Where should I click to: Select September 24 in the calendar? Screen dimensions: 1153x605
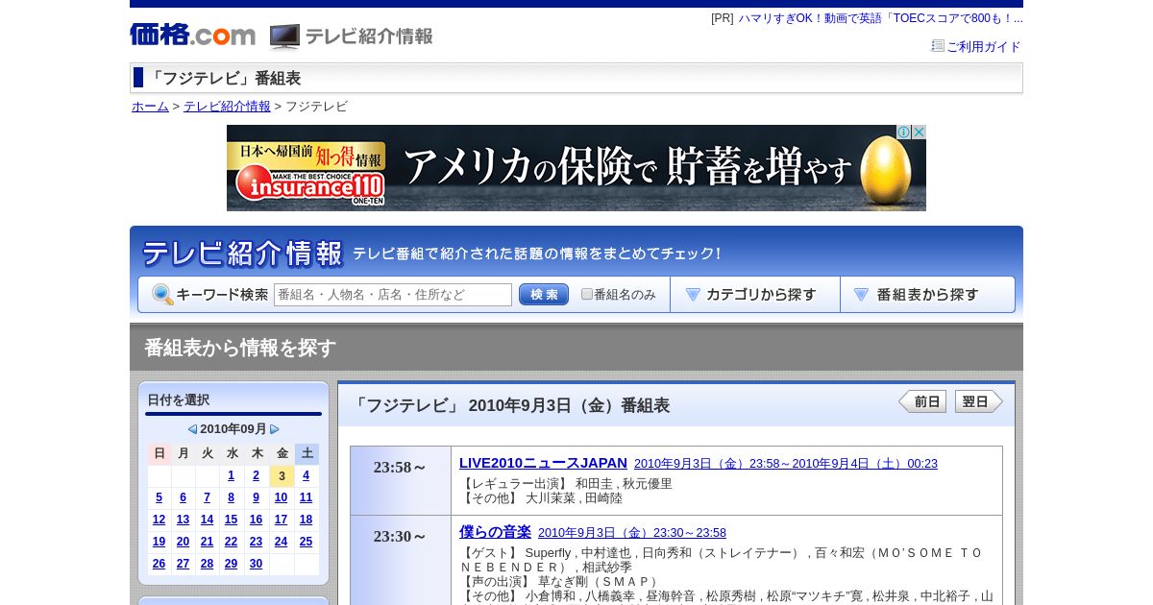coord(282,542)
